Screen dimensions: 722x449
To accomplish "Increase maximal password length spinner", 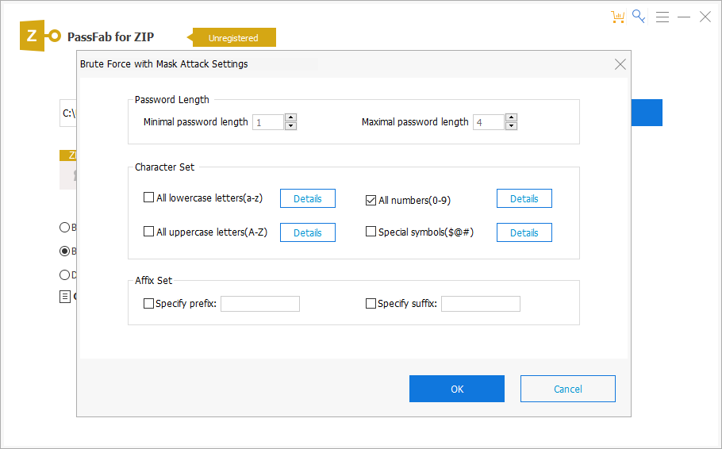I will [x=511, y=117].
